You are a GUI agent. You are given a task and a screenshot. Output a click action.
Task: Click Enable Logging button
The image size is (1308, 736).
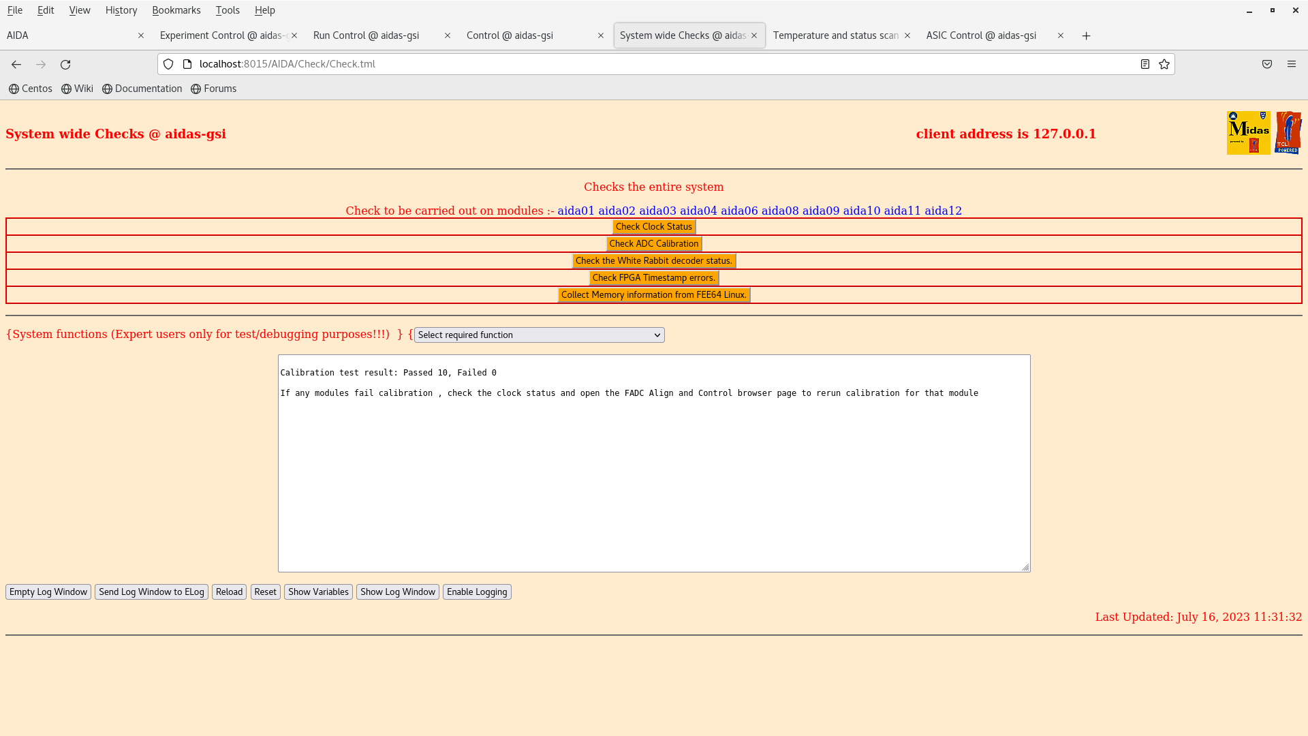[x=477, y=592]
